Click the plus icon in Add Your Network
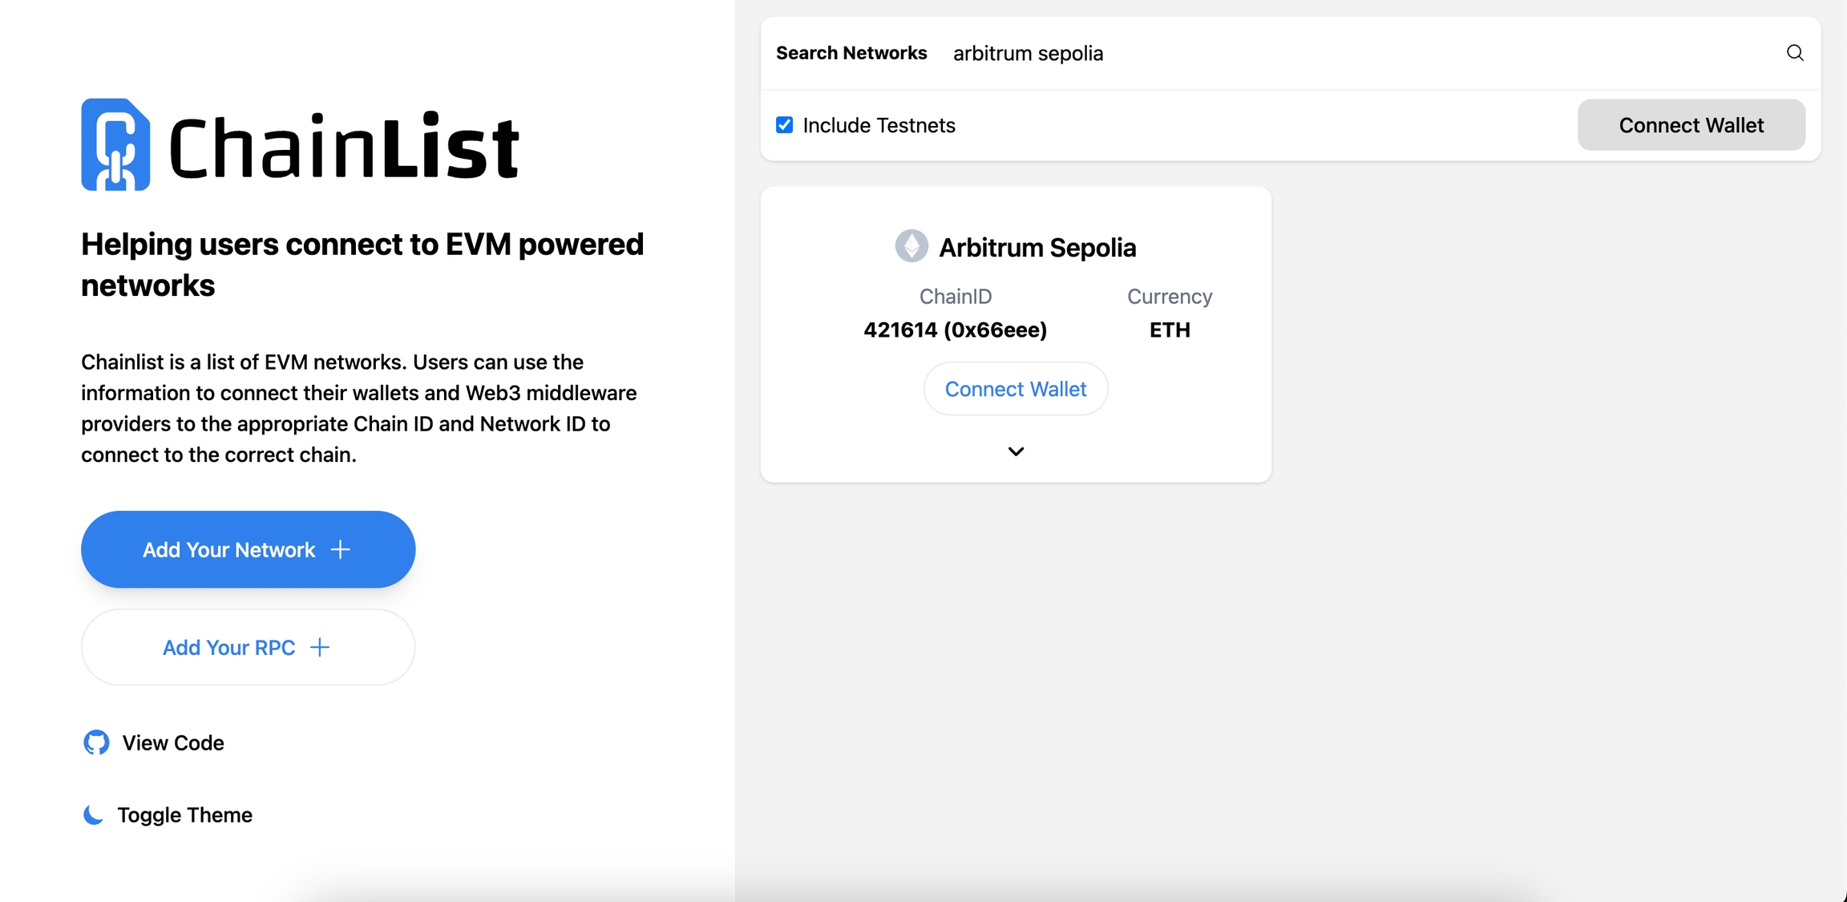Viewport: 1847px width, 902px height. 341,549
